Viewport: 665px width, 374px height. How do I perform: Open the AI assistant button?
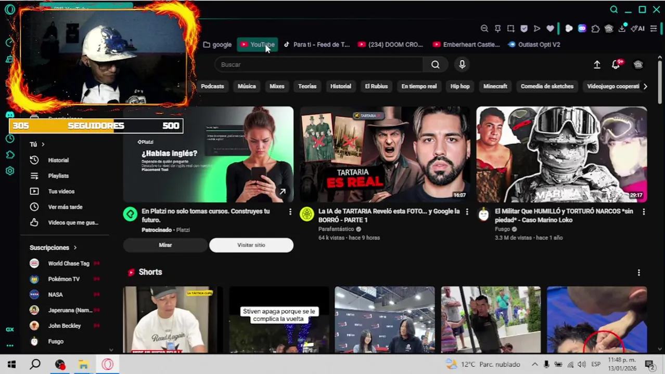click(x=638, y=29)
